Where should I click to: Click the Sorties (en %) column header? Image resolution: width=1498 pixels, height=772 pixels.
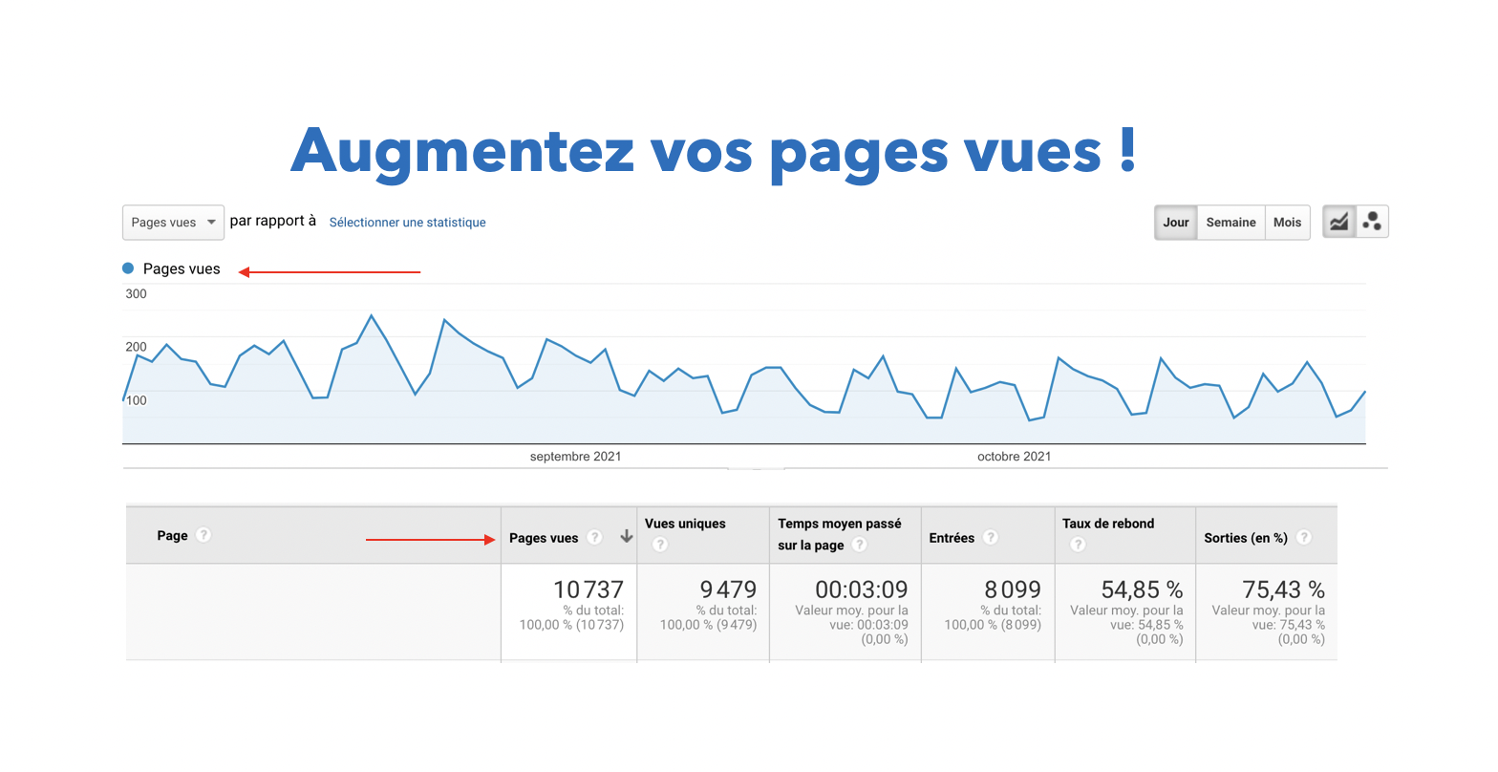(x=1246, y=538)
